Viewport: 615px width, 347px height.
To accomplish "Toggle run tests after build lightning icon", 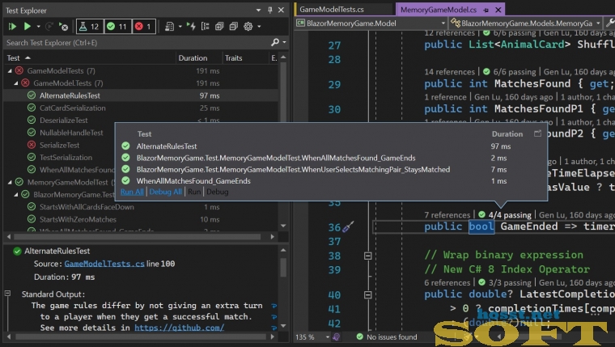I will coord(192,26).
